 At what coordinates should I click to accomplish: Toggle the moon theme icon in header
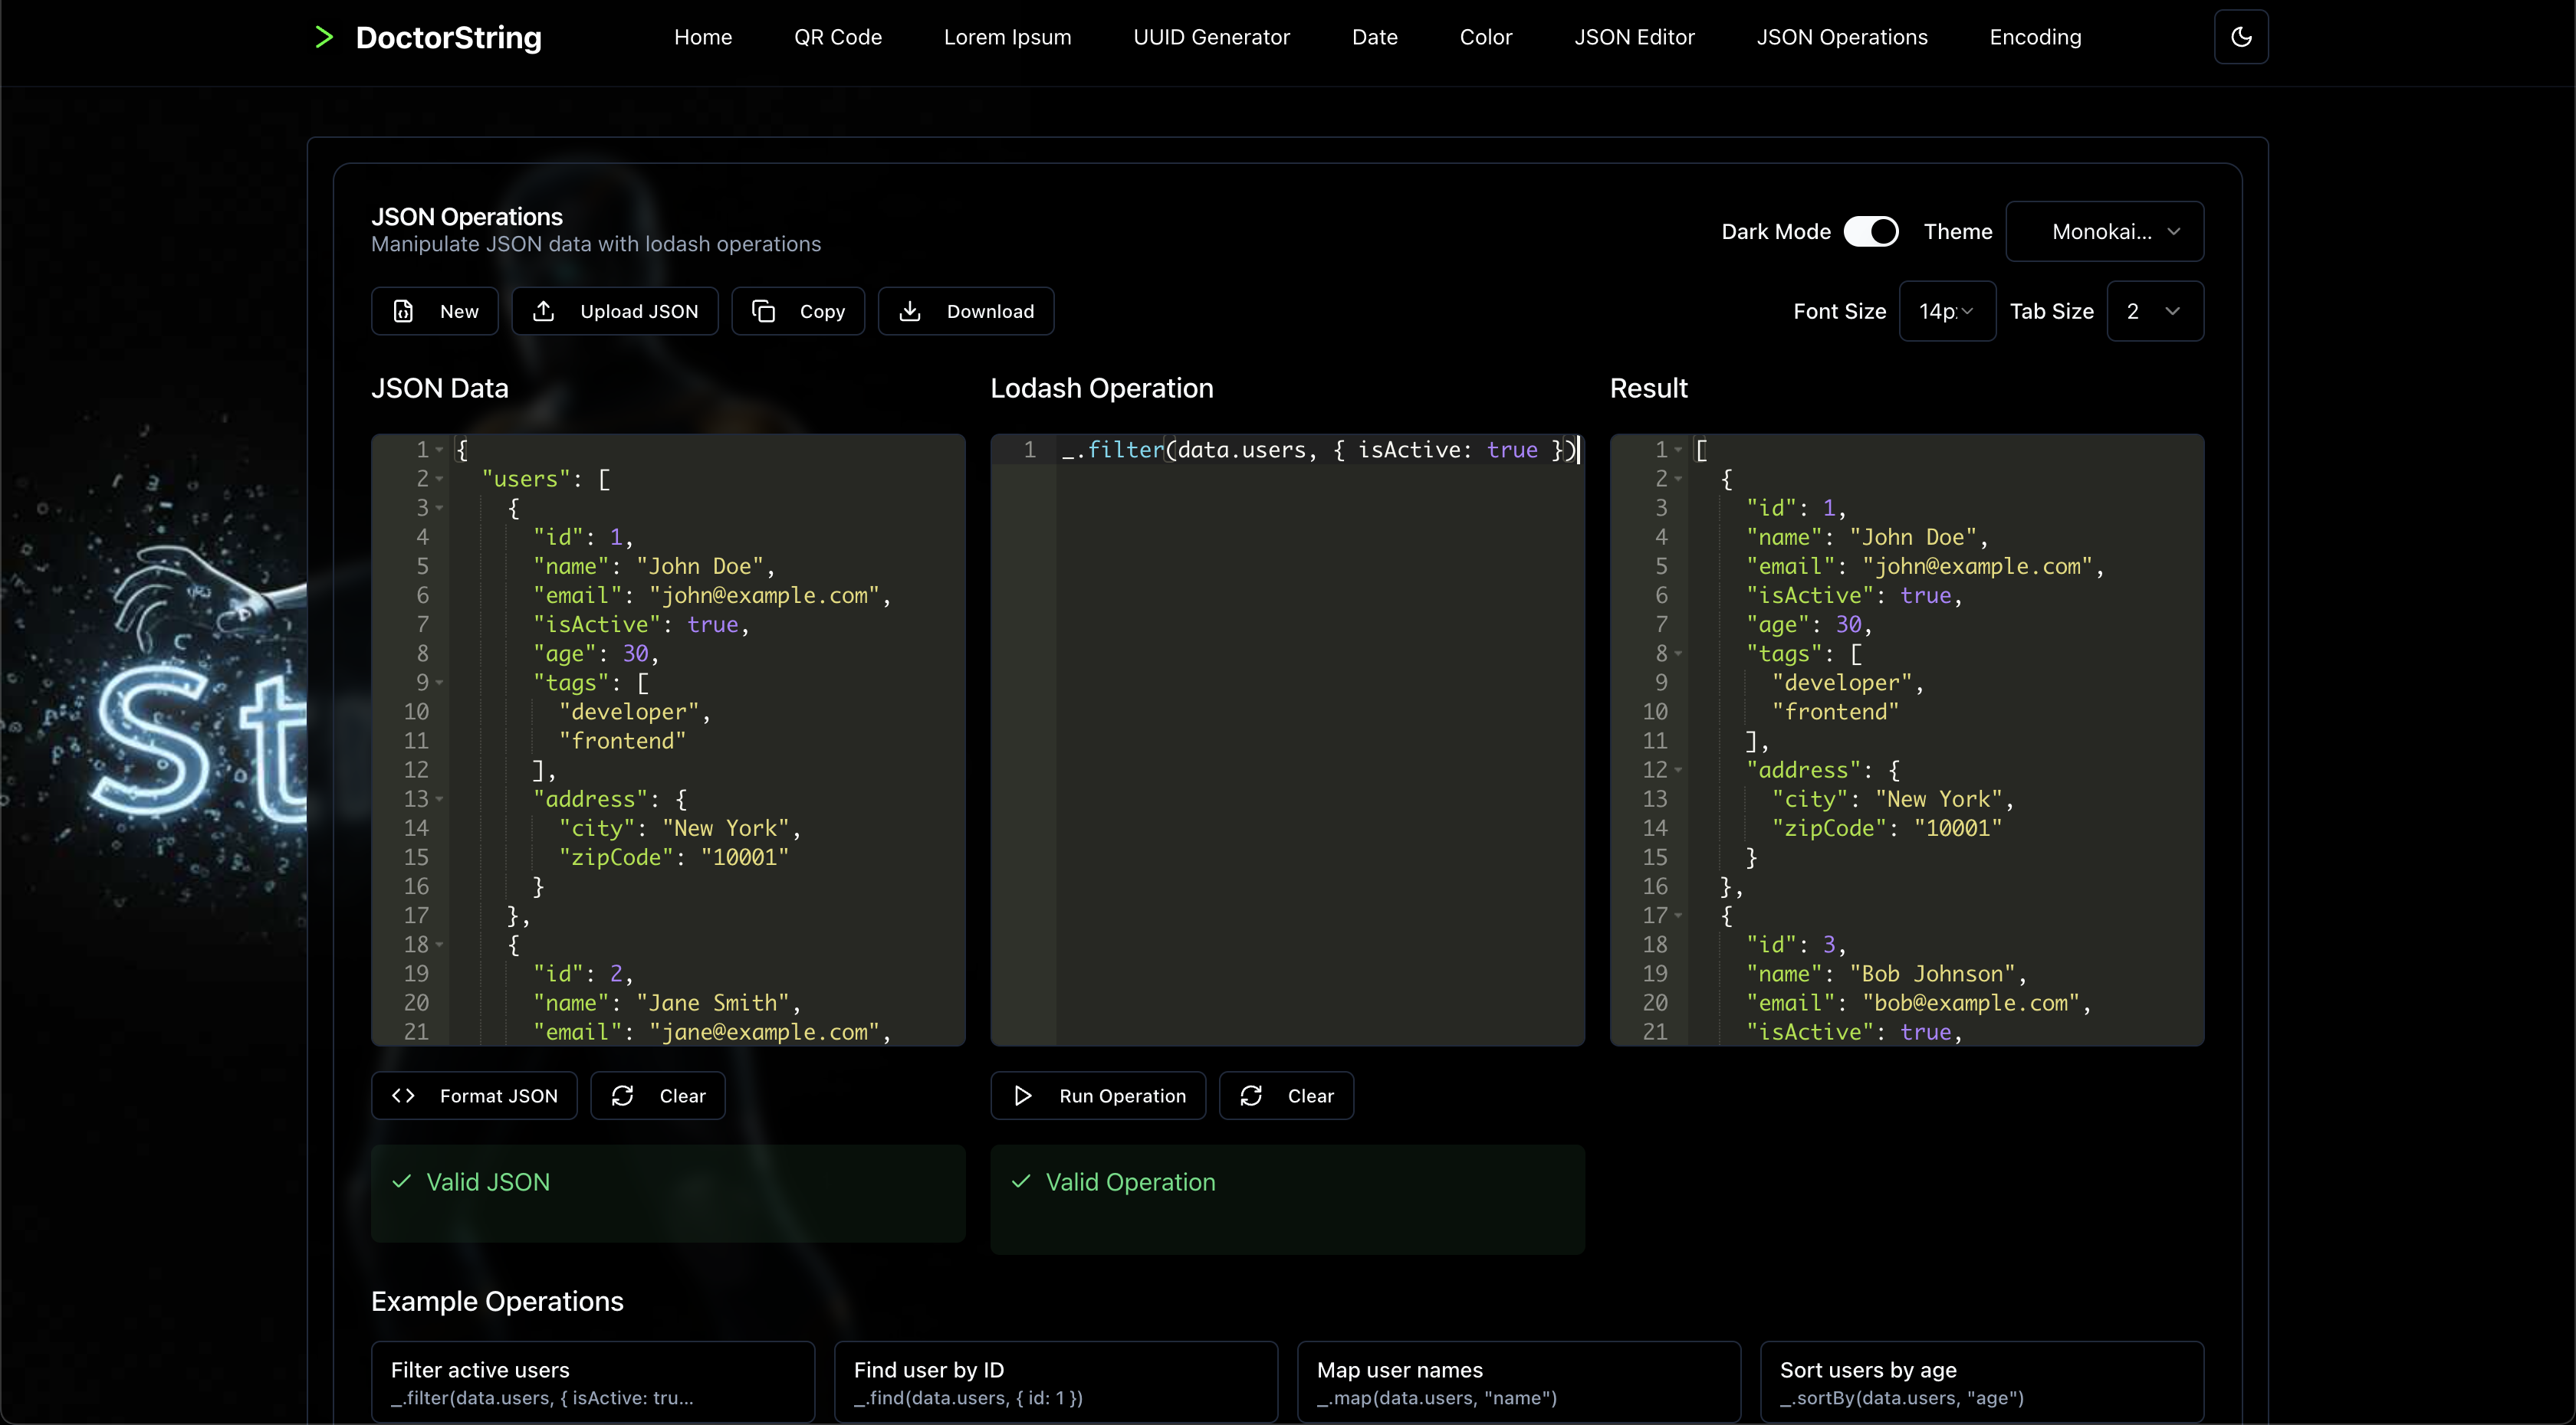pyautogui.click(x=2241, y=37)
